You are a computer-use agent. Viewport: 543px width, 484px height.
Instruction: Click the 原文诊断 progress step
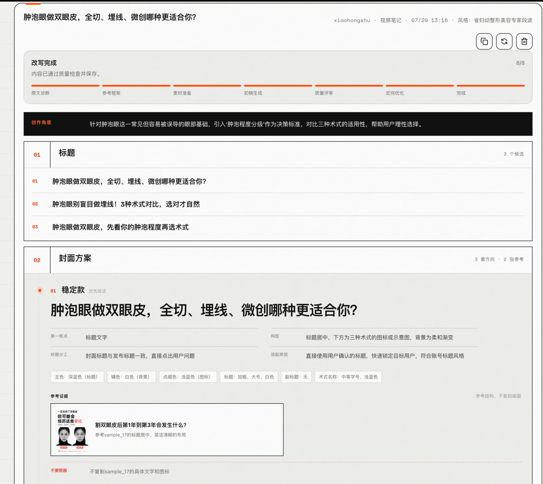point(40,93)
